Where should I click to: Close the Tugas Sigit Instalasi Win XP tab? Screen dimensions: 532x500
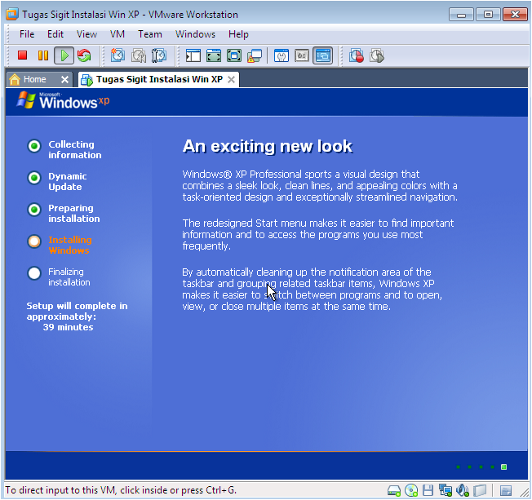coord(231,80)
